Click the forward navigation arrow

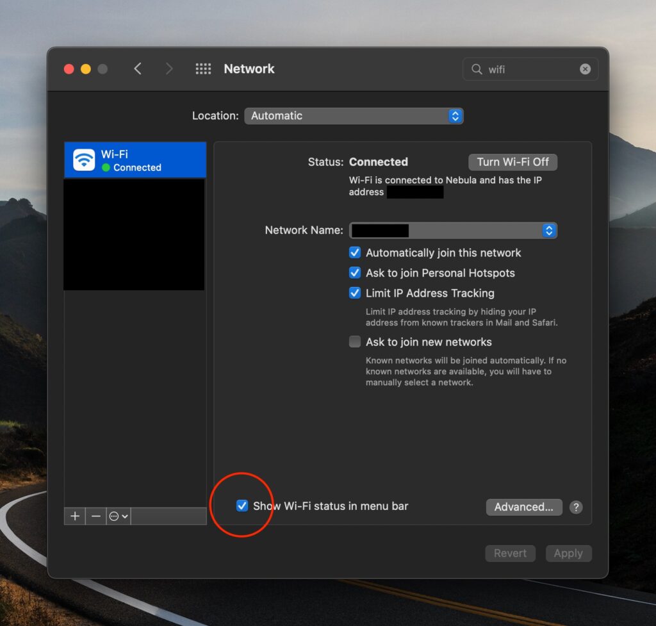coord(169,69)
